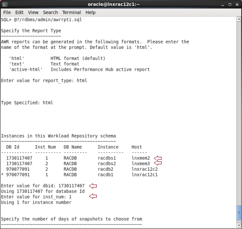
Task: Click the racdbs1 instance name text
Action: tap(107, 158)
